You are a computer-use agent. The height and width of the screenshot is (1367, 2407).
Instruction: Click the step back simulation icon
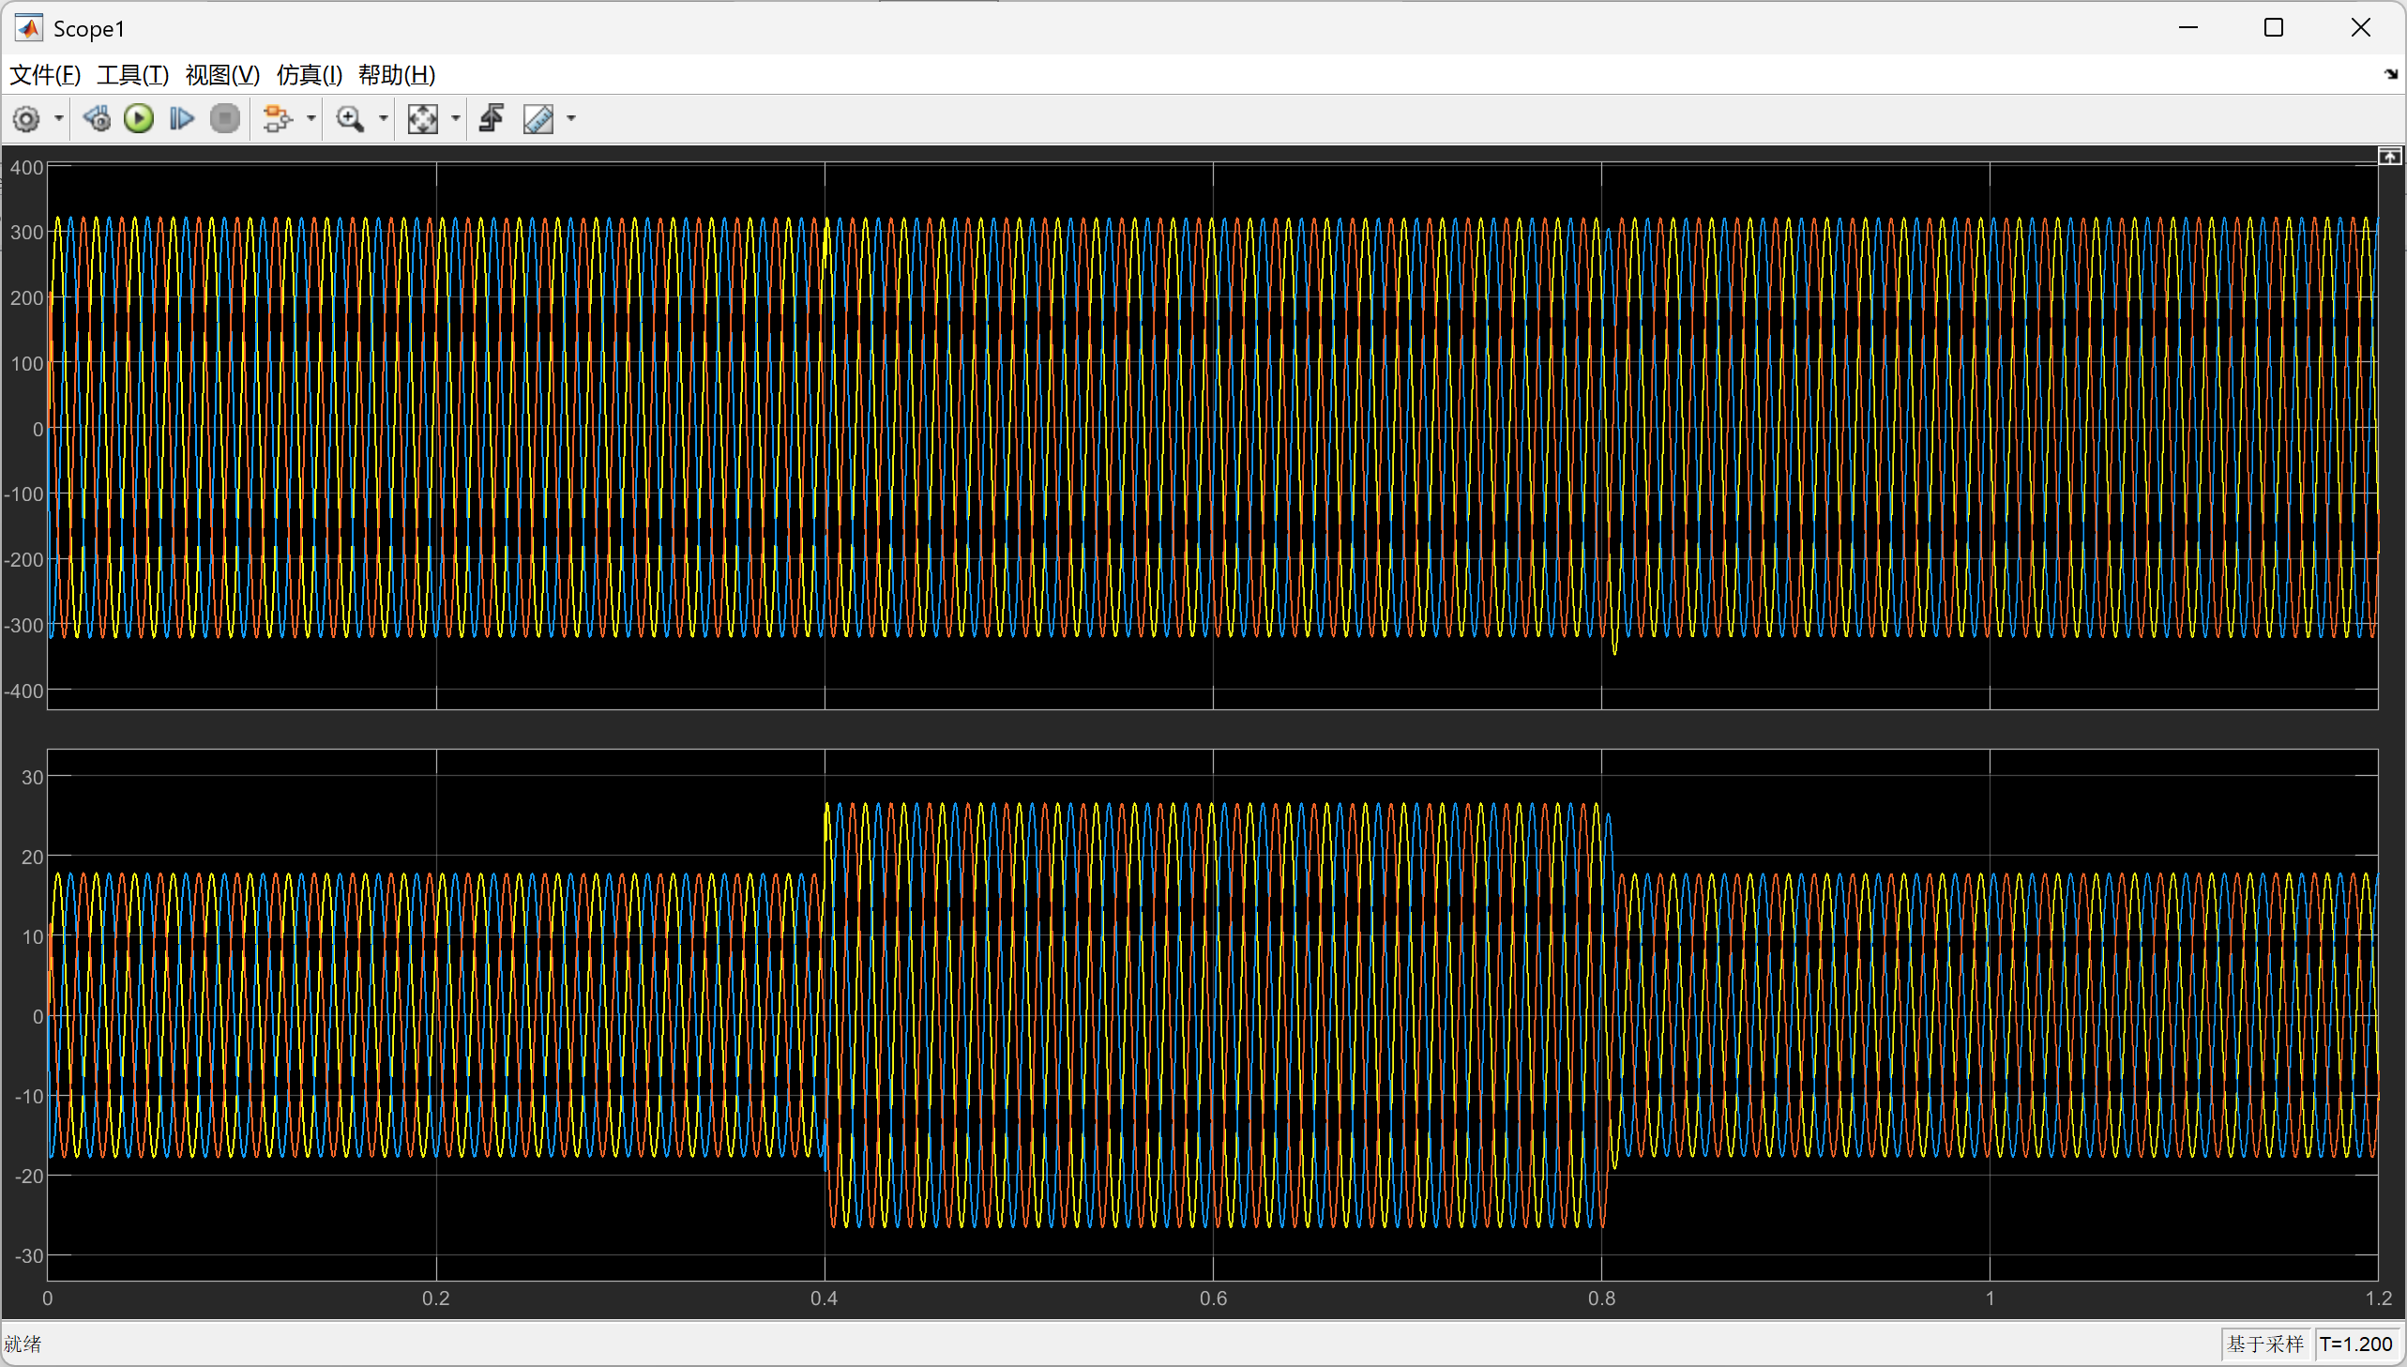pos(97,119)
